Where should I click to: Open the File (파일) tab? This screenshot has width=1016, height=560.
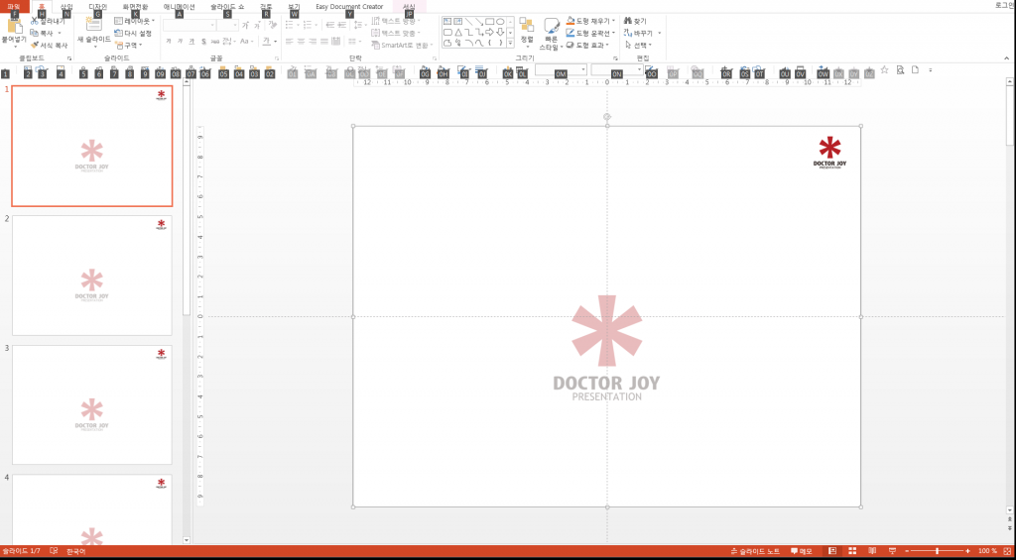point(14,7)
